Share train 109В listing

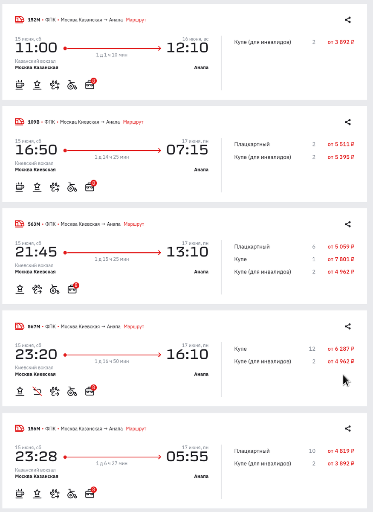[348, 122]
